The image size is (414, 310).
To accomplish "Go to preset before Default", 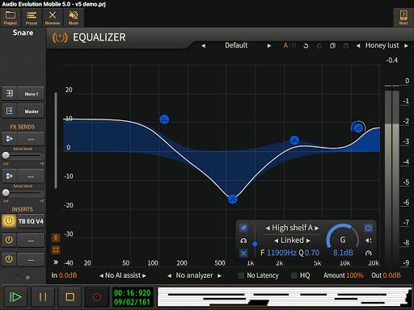I will click(204, 46).
